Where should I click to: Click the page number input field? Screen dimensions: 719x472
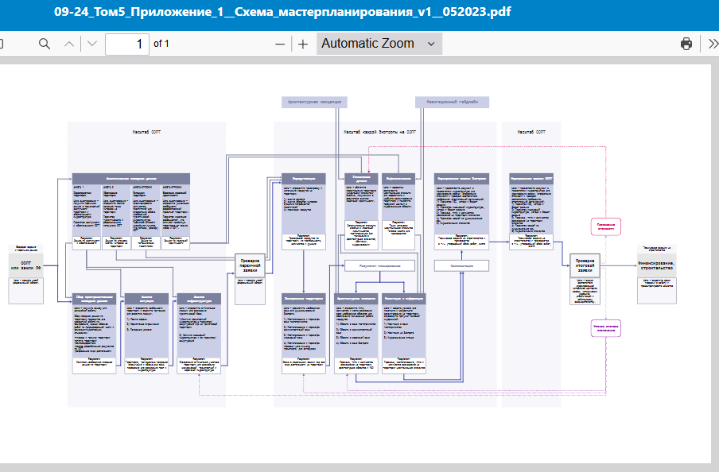pyautogui.click(x=127, y=44)
